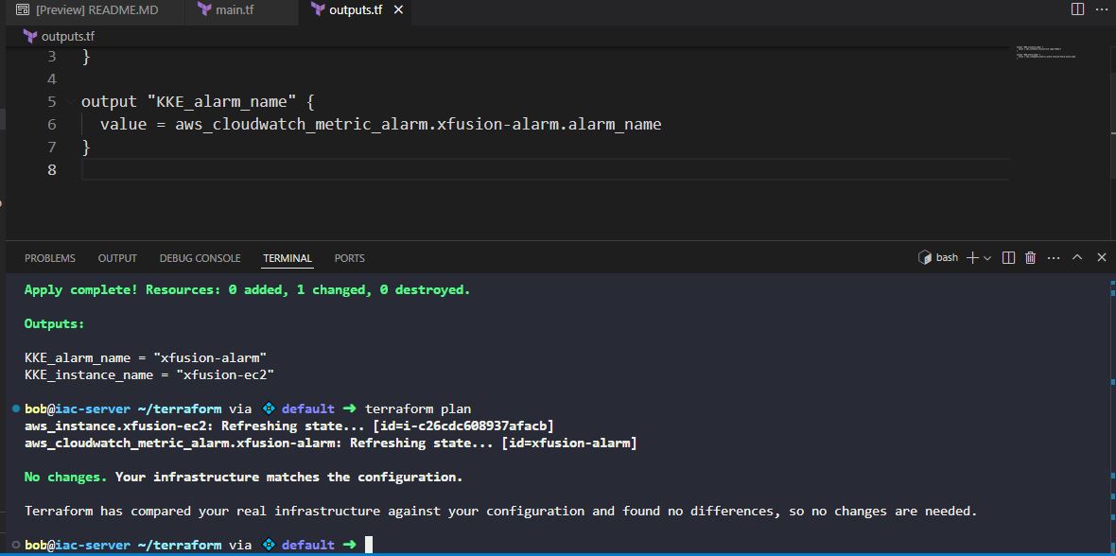Image resolution: width=1116 pixels, height=556 pixels.
Task: Maximize the panel with the chevron-up icon
Action: pyautogui.click(x=1077, y=258)
